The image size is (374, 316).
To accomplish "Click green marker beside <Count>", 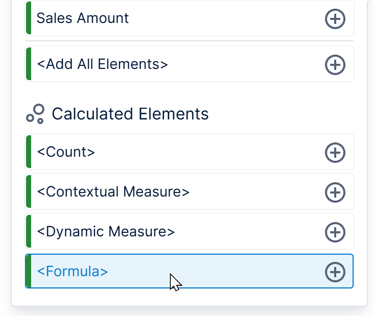I will pyautogui.click(x=29, y=152).
